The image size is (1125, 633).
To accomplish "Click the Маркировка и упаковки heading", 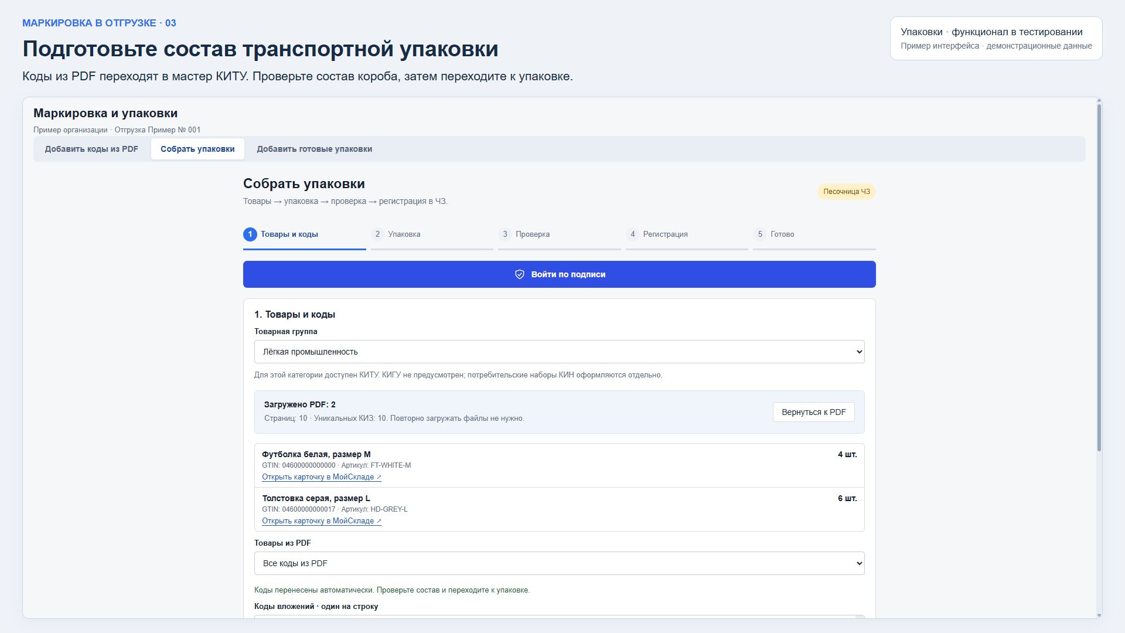I will click(105, 113).
